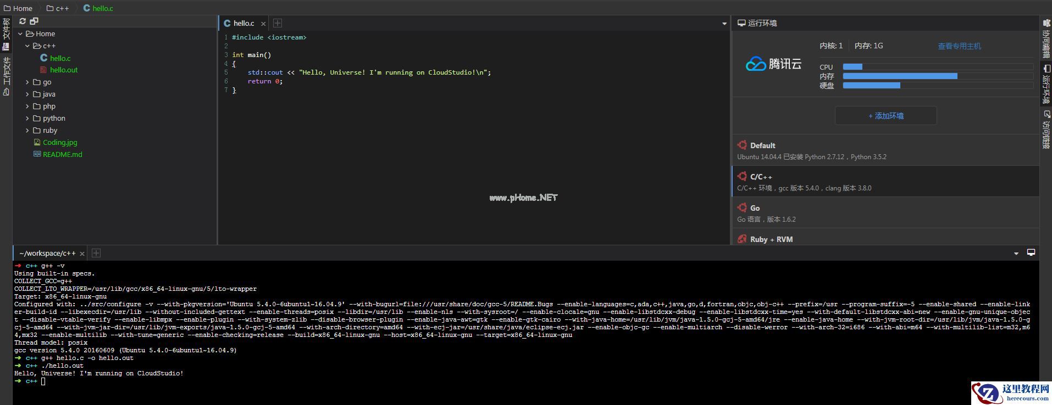1052x405 pixels.
Task: Open hello.out in file tree
Action: (63, 70)
